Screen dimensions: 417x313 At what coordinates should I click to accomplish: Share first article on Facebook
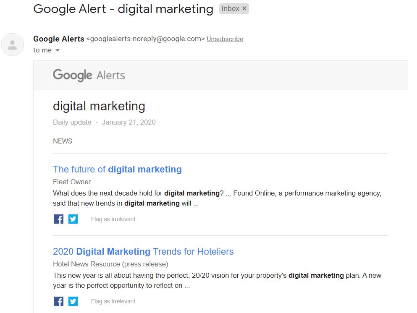(59, 219)
